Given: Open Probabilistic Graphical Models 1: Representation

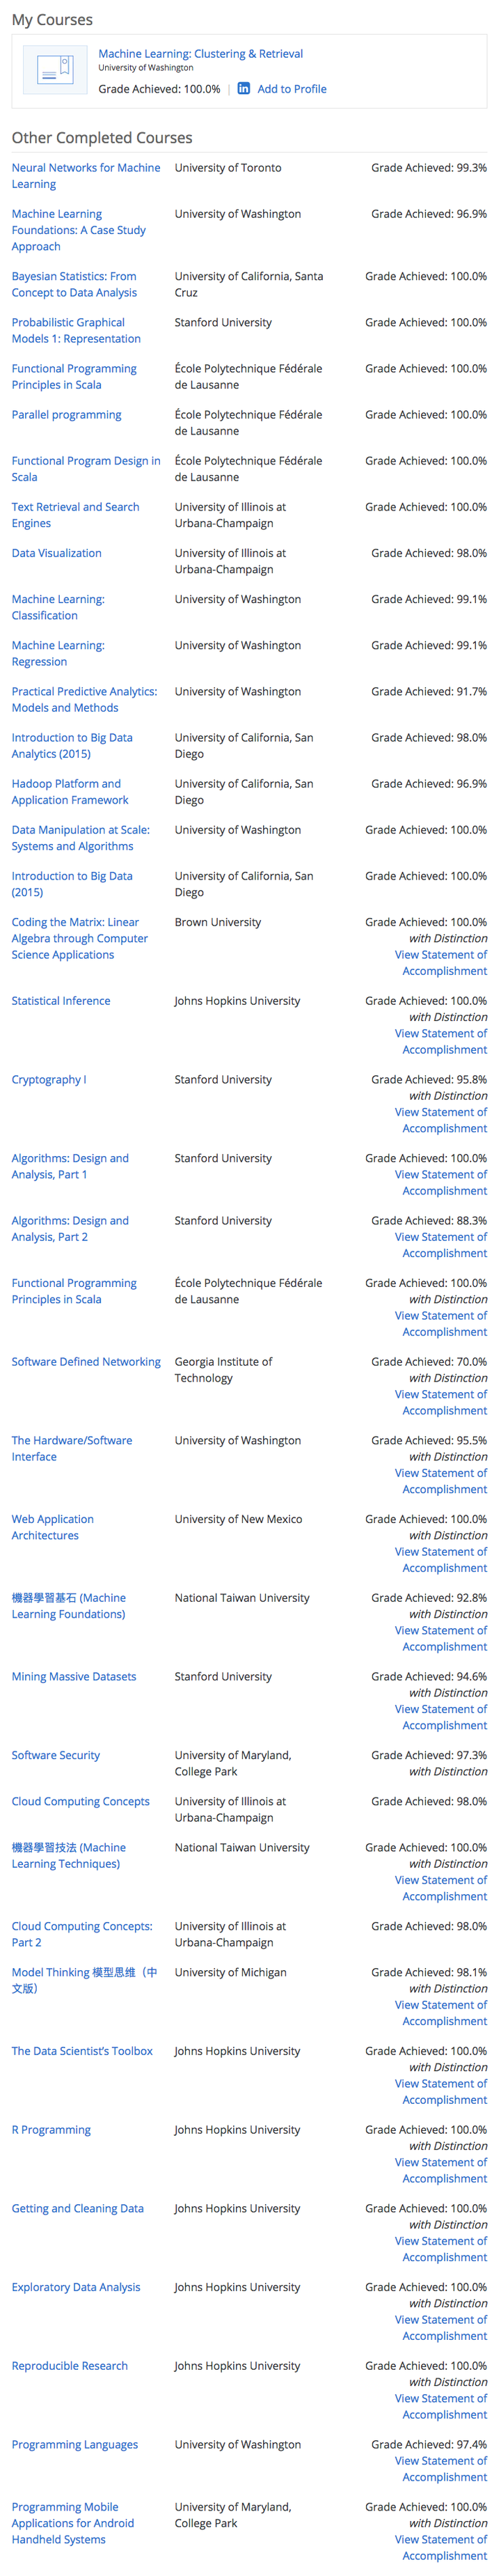Looking at the screenshot, I should (x=76, y=331).
